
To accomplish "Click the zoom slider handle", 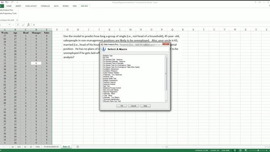I will [258, 150].
